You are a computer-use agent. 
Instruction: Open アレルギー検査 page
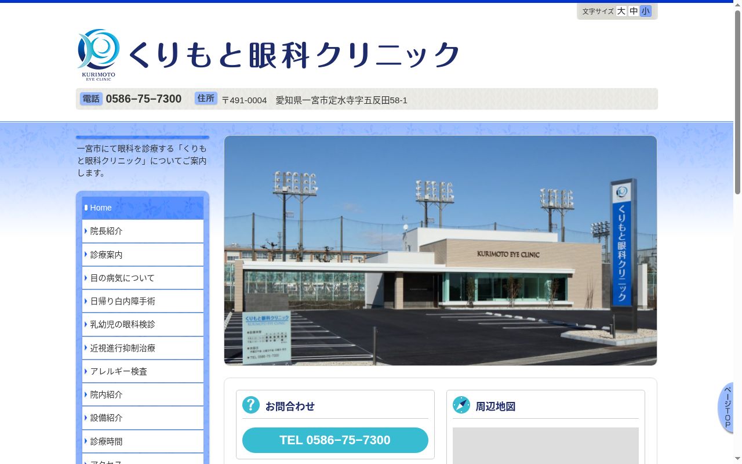(143, 371)
